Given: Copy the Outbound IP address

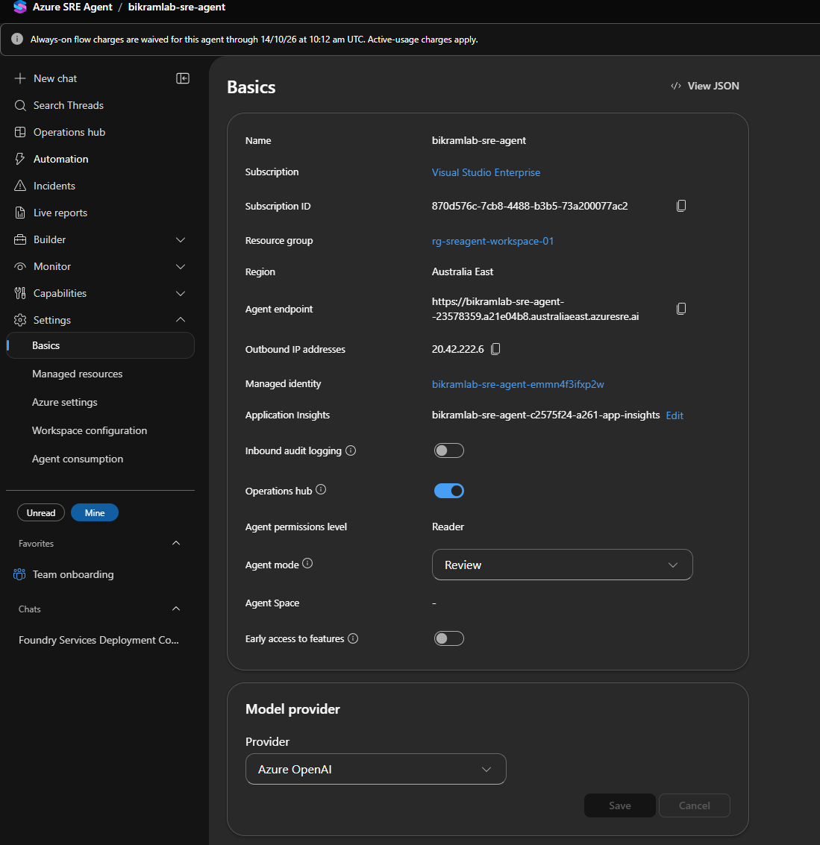Looking at the screenshot, I should click(x=495, y=349).
